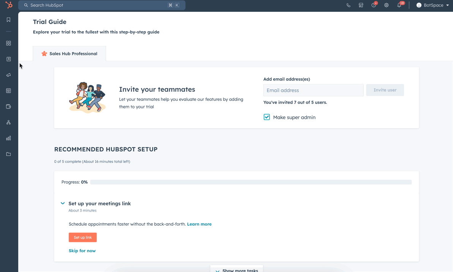The image size is (453, 272).
Task: Open the Content icon in sidebar
Action: coord(8,91)
